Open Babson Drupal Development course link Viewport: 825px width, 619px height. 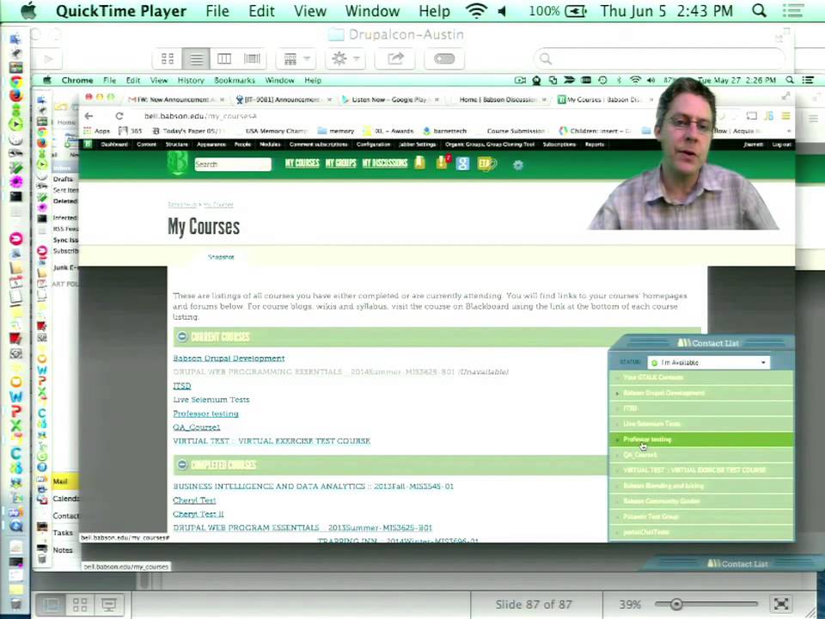(x=229, y=359)
